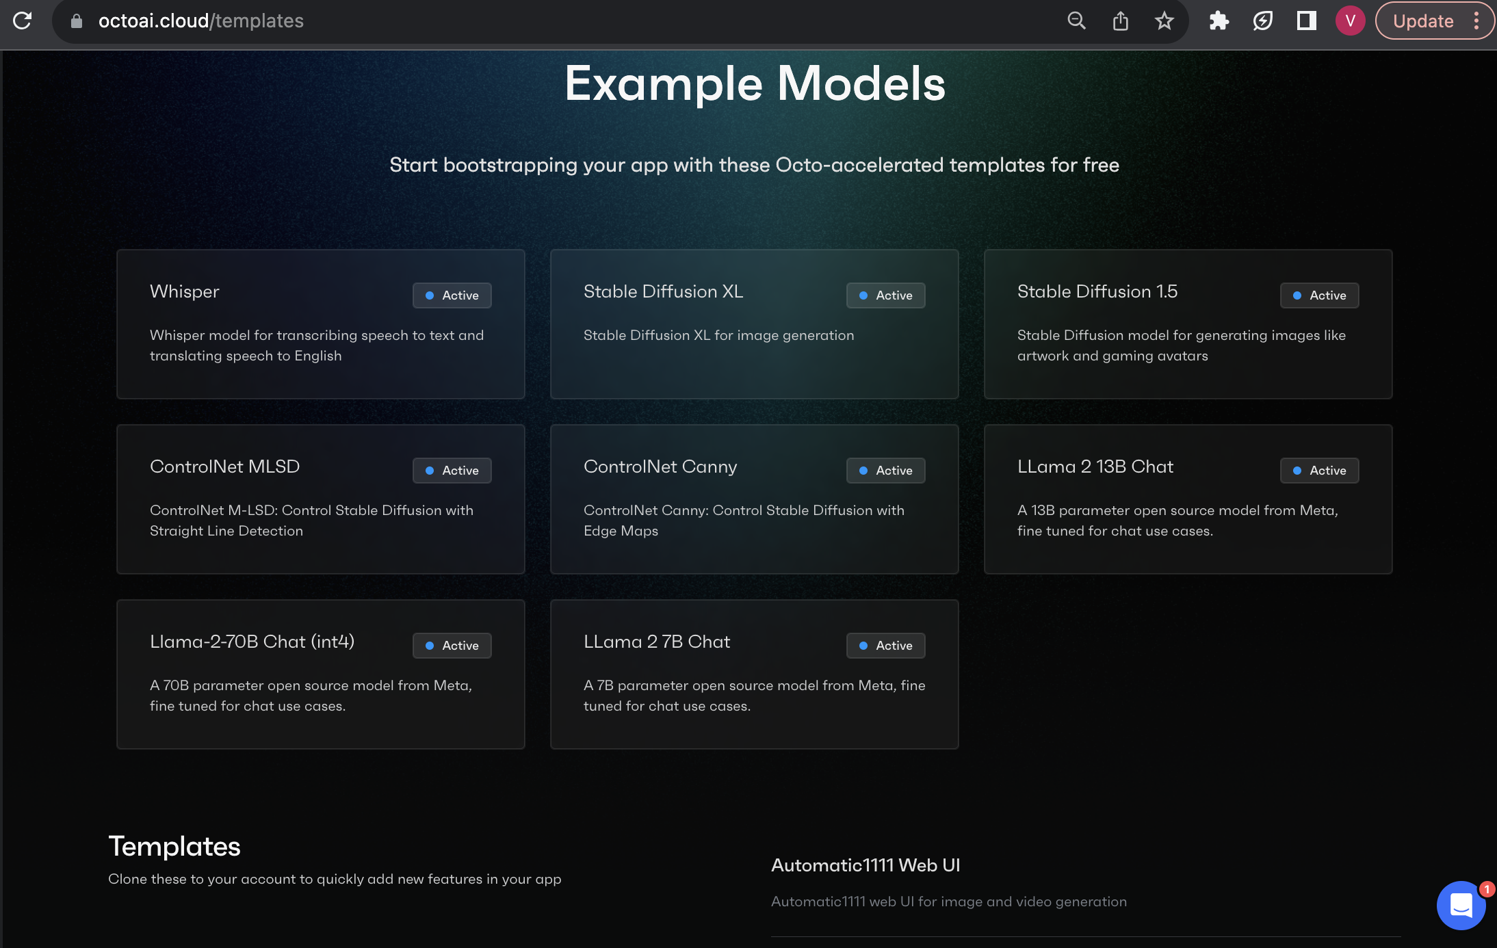The height and width of the screenshot is (948, 1497).
Task: Open the chat support bubble
Action: pyautogui.click(x=1461, y=906)
